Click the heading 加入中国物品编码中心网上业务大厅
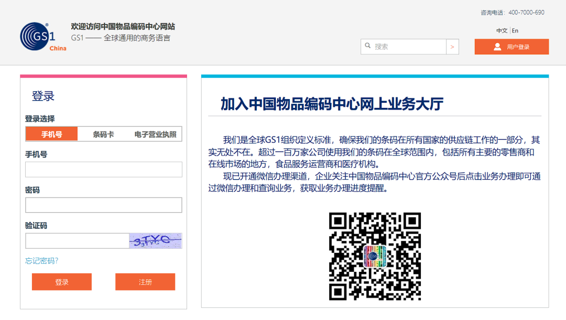Screen dimensions: 566x320 coord(332,104)
